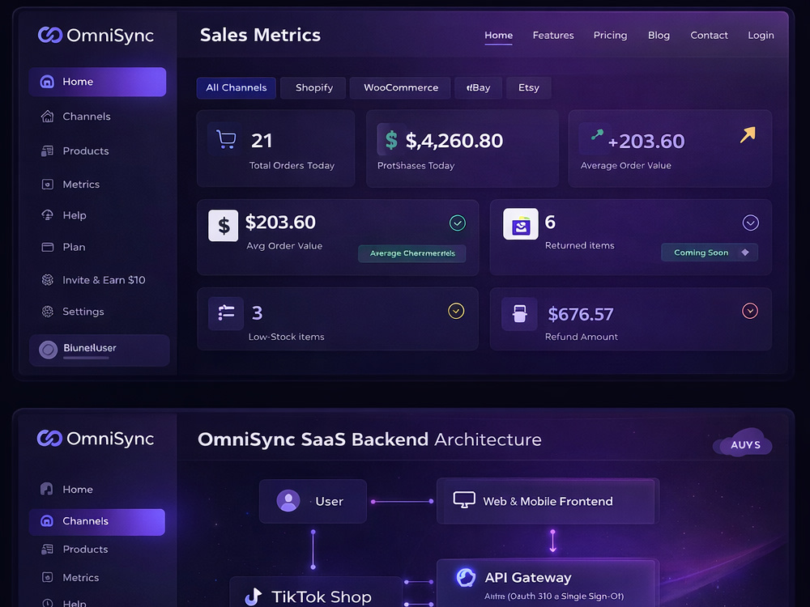
Task: Click the yellow up-right arrow on Average Order Value
Action: [748, 134]
